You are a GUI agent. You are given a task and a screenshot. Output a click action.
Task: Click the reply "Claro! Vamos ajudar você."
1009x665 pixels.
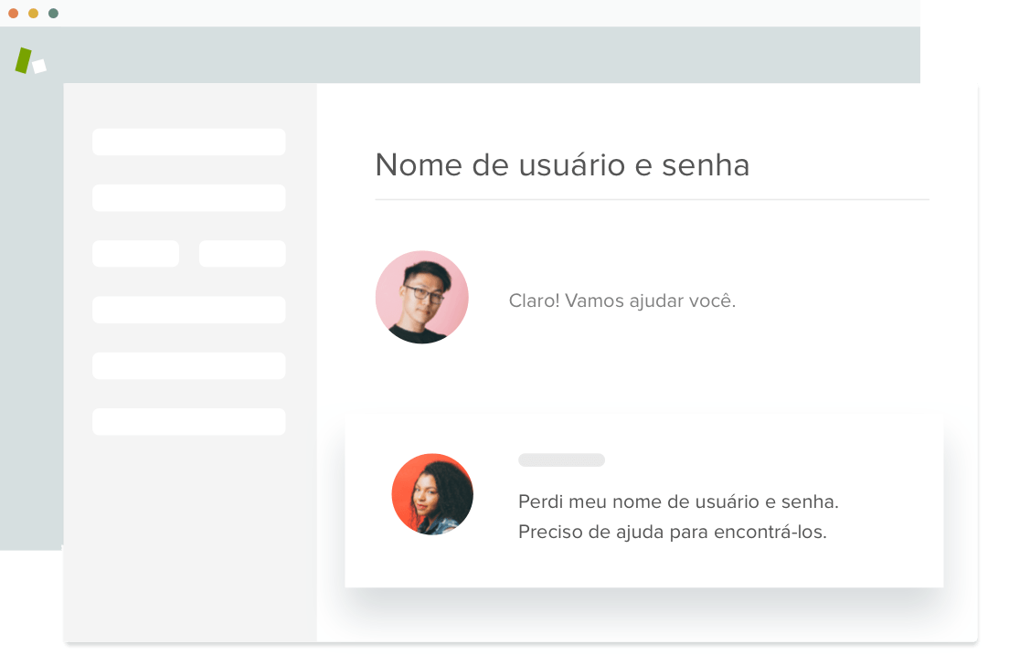tap(622, 301)
